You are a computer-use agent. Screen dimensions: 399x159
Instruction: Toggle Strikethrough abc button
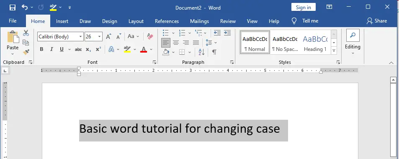coord(78,49)
